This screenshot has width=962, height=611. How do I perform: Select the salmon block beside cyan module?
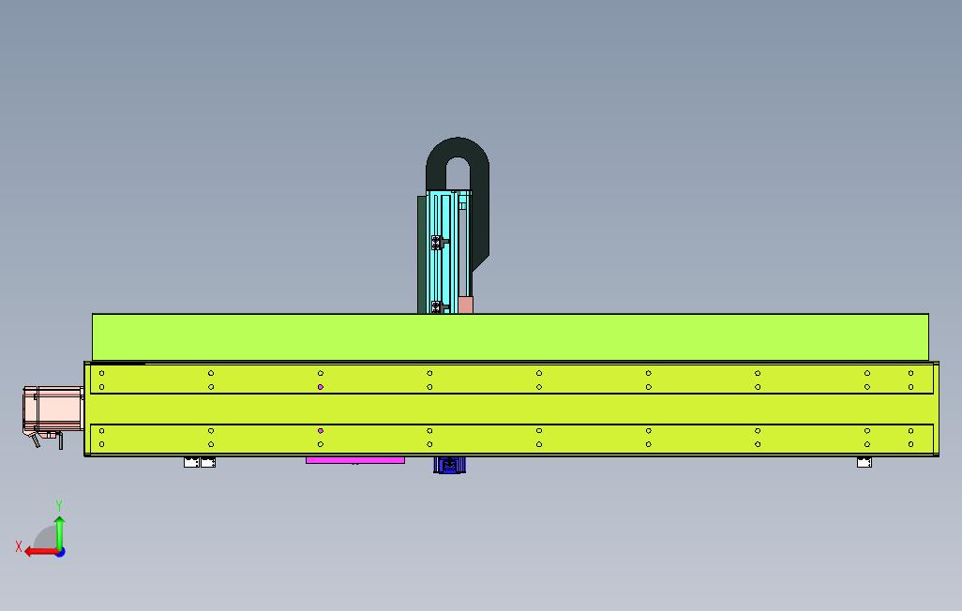tap(466, 305)
